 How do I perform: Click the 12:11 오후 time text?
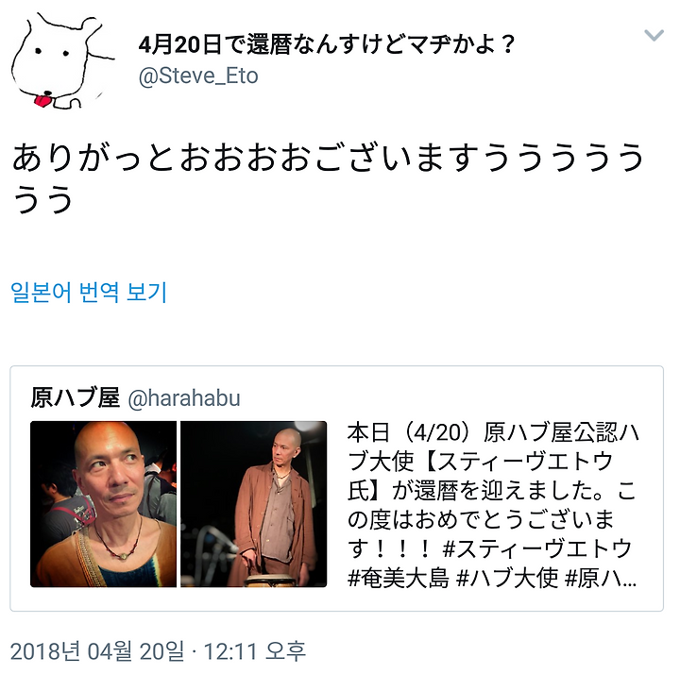pos(255,651)
